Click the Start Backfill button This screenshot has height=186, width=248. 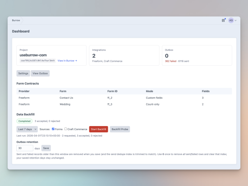point(99,129)
